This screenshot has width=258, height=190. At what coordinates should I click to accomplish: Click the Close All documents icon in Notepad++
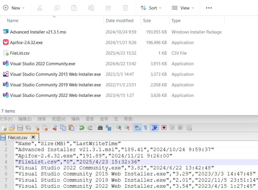click(x=45, y=128)
